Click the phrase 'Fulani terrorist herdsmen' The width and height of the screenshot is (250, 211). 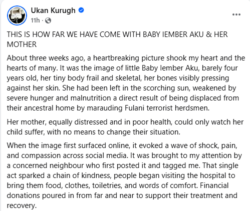pyautogui.click(x=167, y=108)
